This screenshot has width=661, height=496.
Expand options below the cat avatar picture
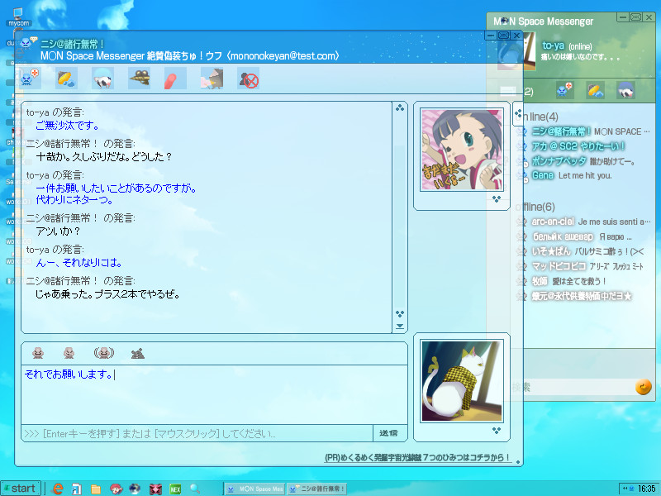(x=496, y=431)
